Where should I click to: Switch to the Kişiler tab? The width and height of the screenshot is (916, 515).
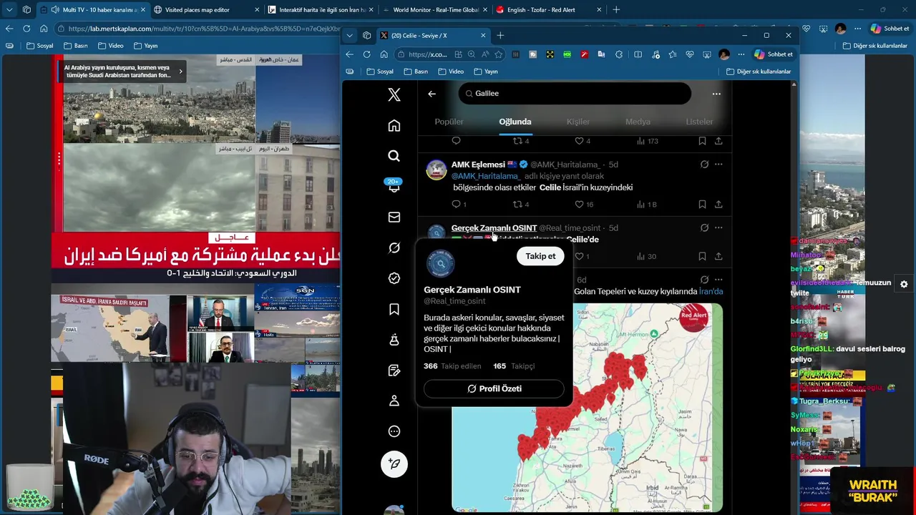578,122
